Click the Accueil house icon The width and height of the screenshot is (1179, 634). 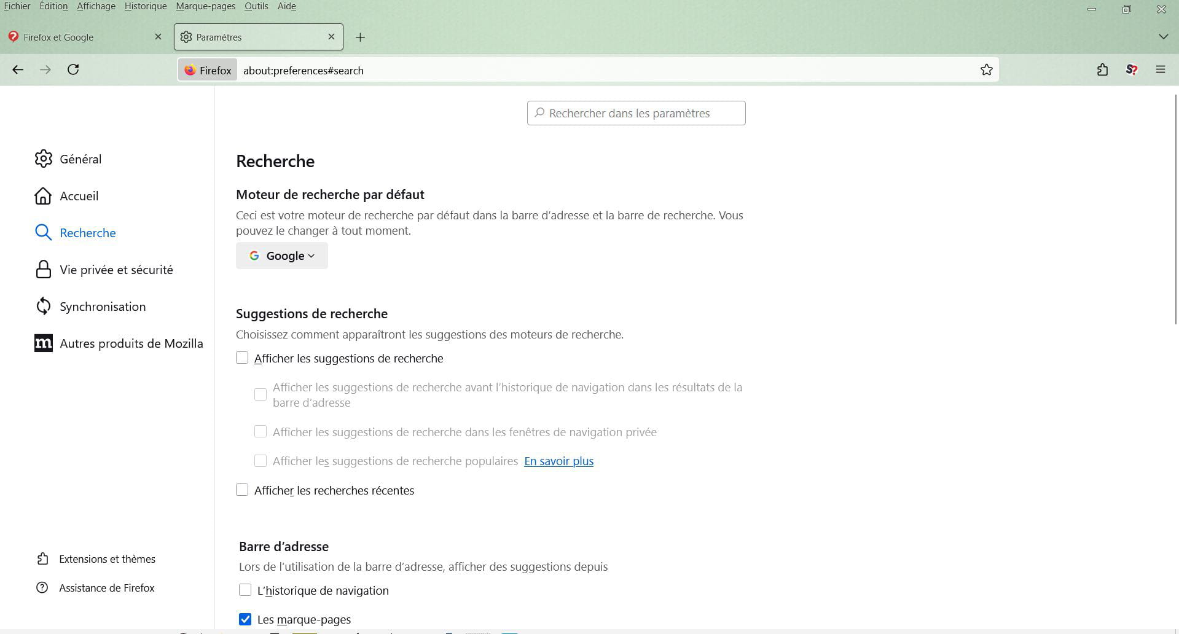click(43, 195)
